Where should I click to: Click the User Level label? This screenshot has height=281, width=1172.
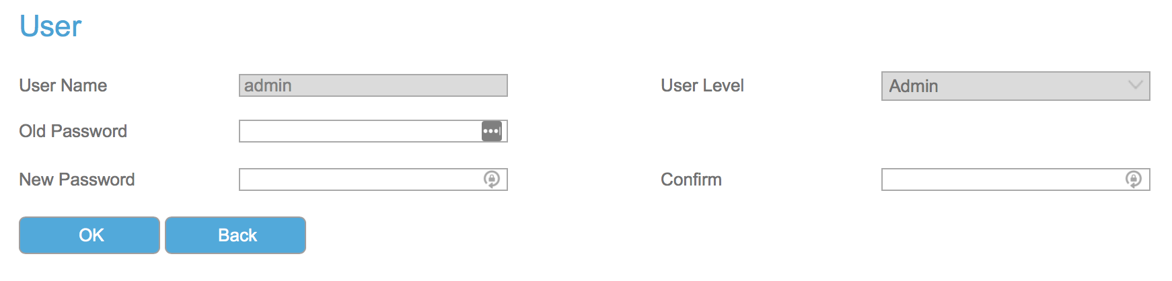click(702, 85)
